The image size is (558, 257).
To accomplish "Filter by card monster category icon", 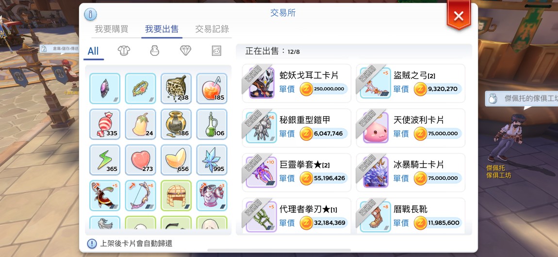I will (x=216, y=51).
